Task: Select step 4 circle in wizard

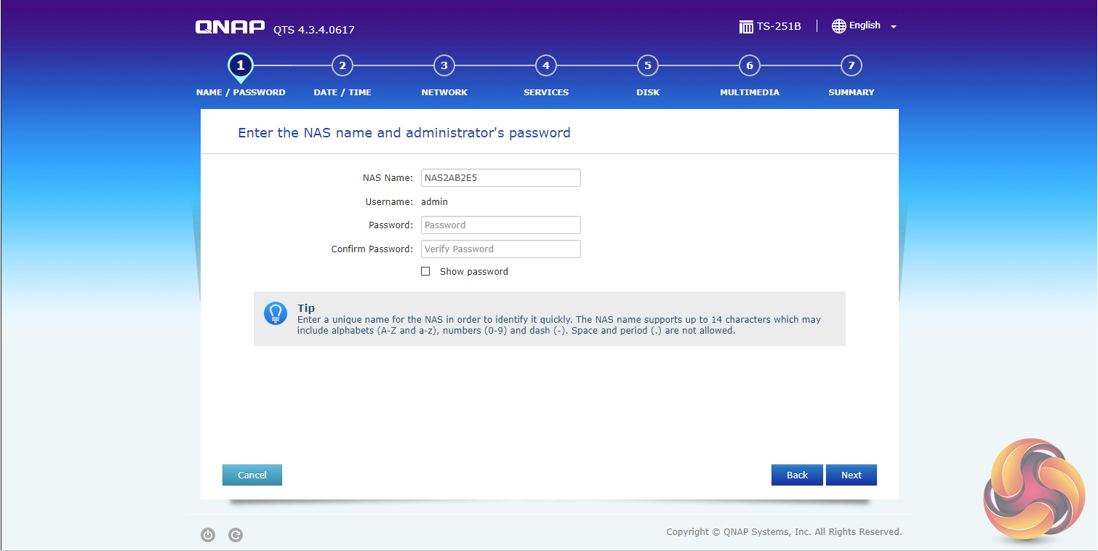Action: click(x=546, y=66)
